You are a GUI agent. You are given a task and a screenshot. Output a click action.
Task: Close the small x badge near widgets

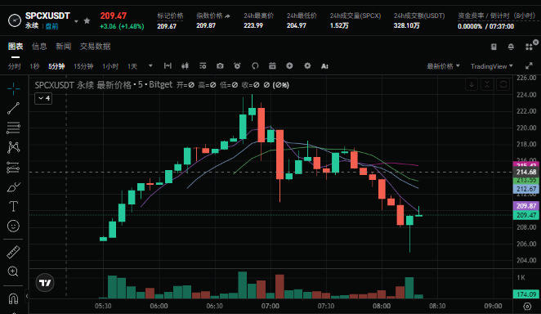pyautogui.click(x=535, y=42)
